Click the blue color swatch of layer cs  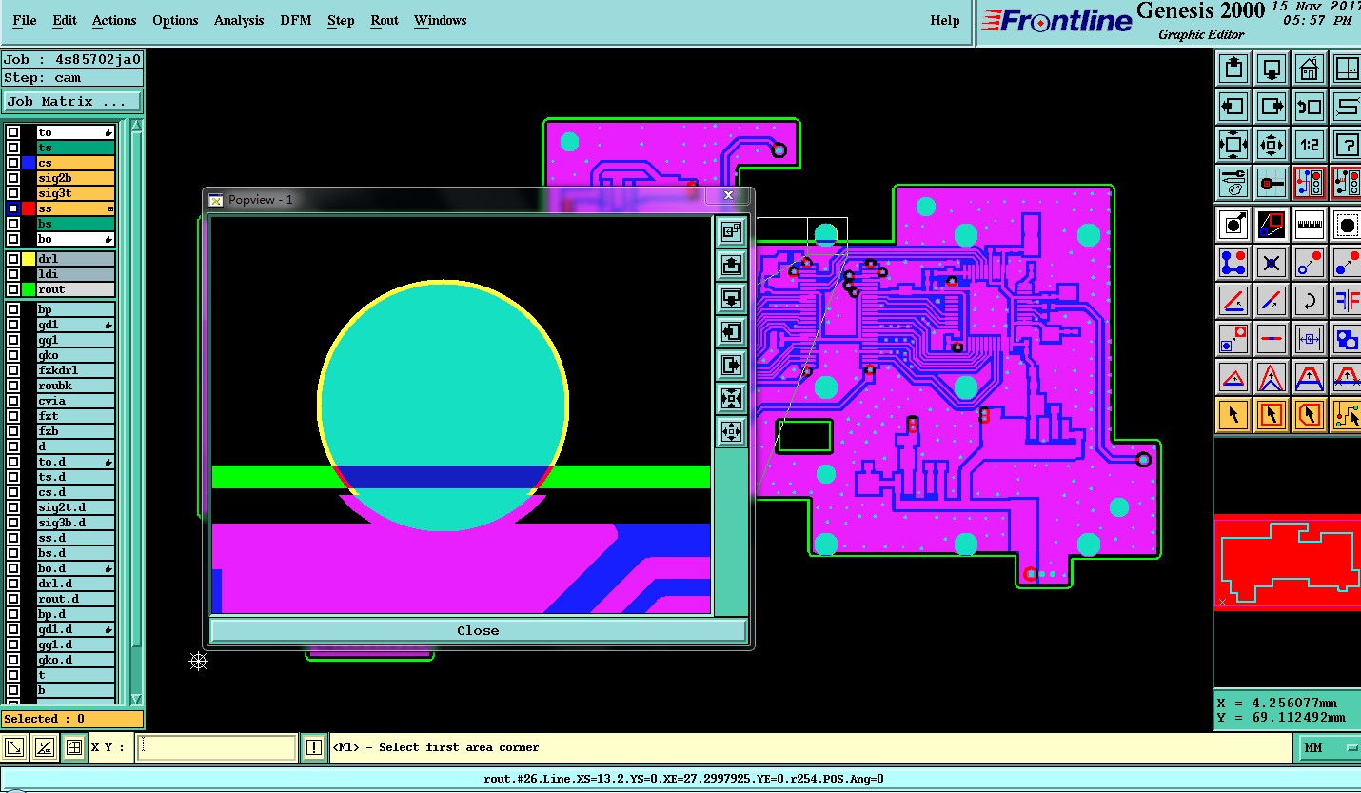29,163
